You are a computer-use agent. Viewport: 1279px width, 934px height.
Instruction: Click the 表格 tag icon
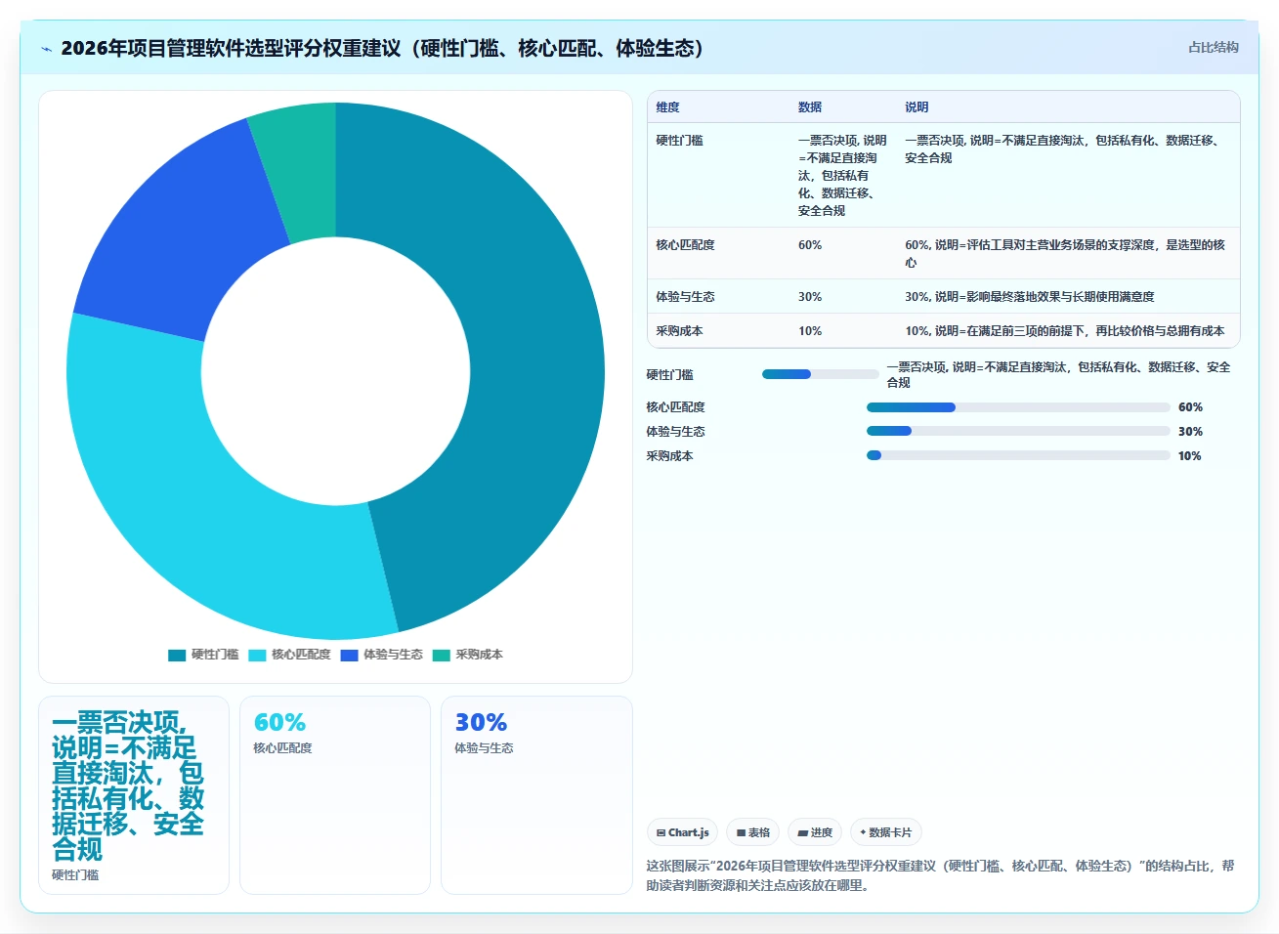[x=742, y=833]
